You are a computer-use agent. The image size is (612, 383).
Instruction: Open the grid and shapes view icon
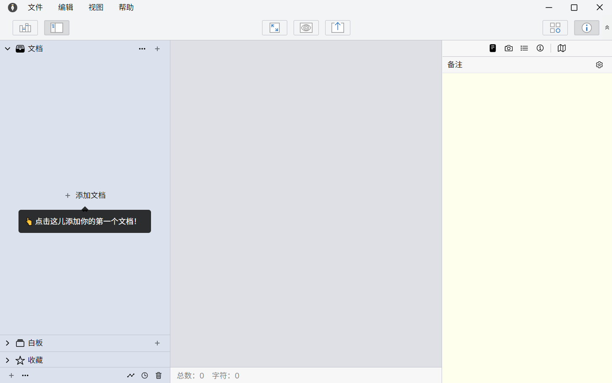(555, 28)
